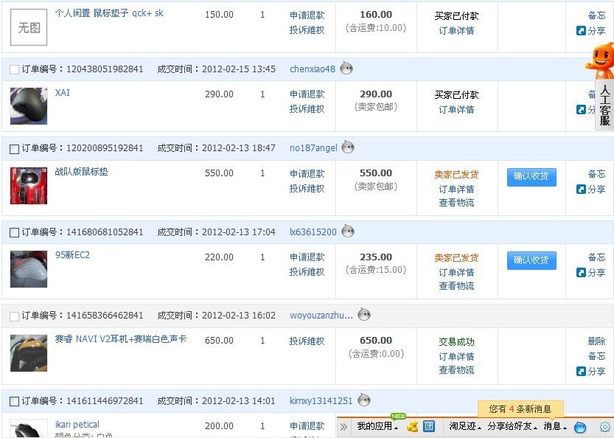Click 申请退款 for XAI order
The width and height of the screenshot is (614, 438).
(x=307, y=94)
